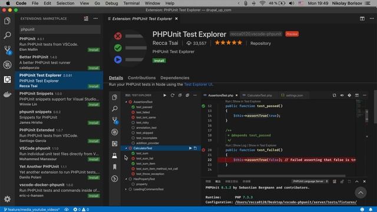Install the PHPUnit Extended extension
377x212 pixels.
(94, 141)
